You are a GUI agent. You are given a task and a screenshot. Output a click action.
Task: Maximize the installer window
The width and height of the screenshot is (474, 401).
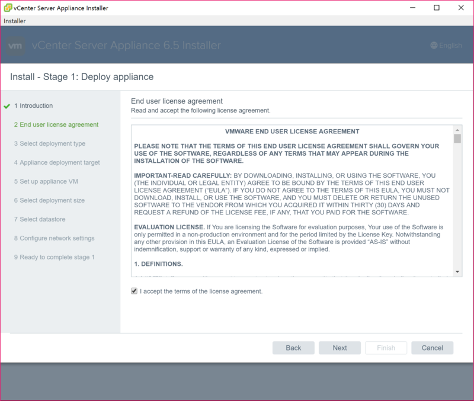(437, 8)
